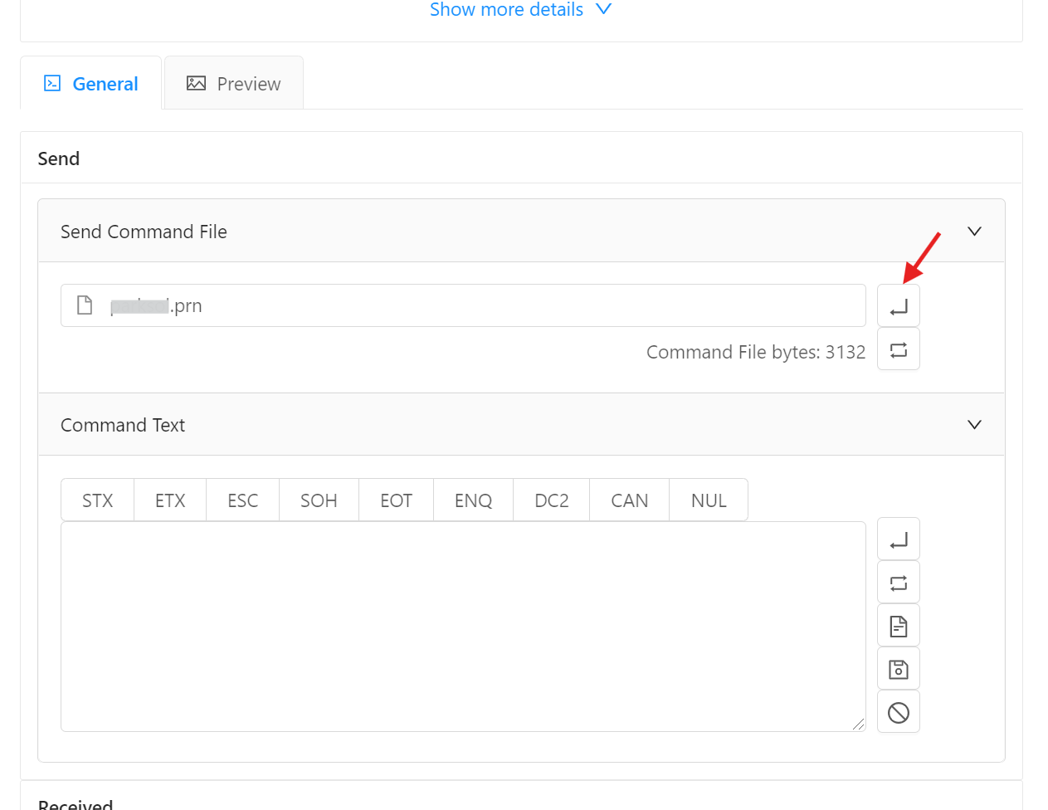Insert the STX control character
This screenshot has width=1048, height=810.
(x=97, y=500)
